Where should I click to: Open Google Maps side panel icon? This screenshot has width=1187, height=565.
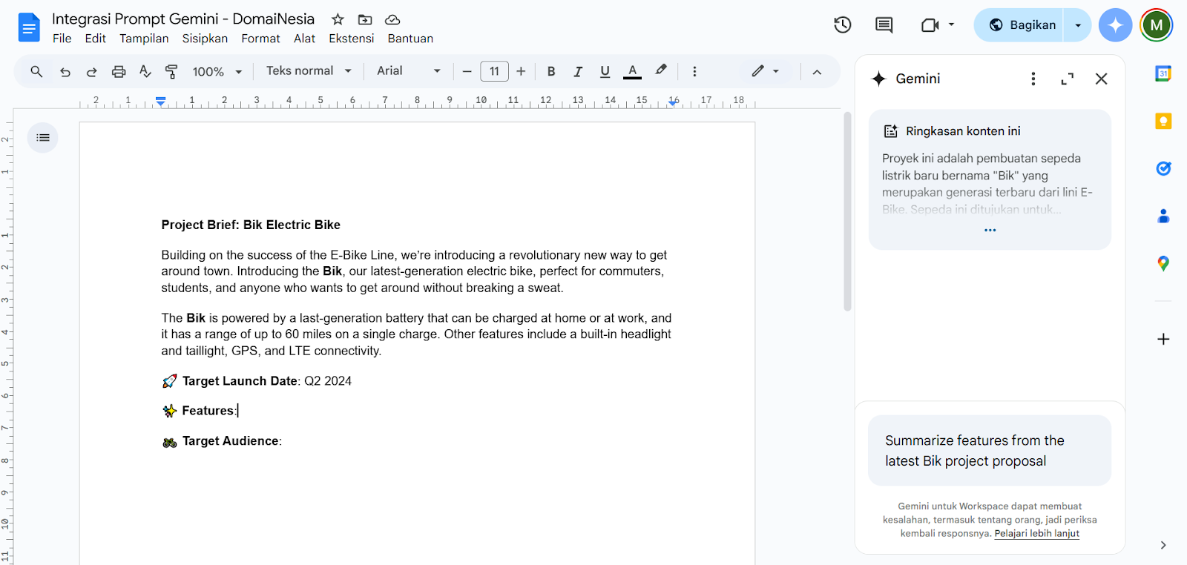point(1163,263)
